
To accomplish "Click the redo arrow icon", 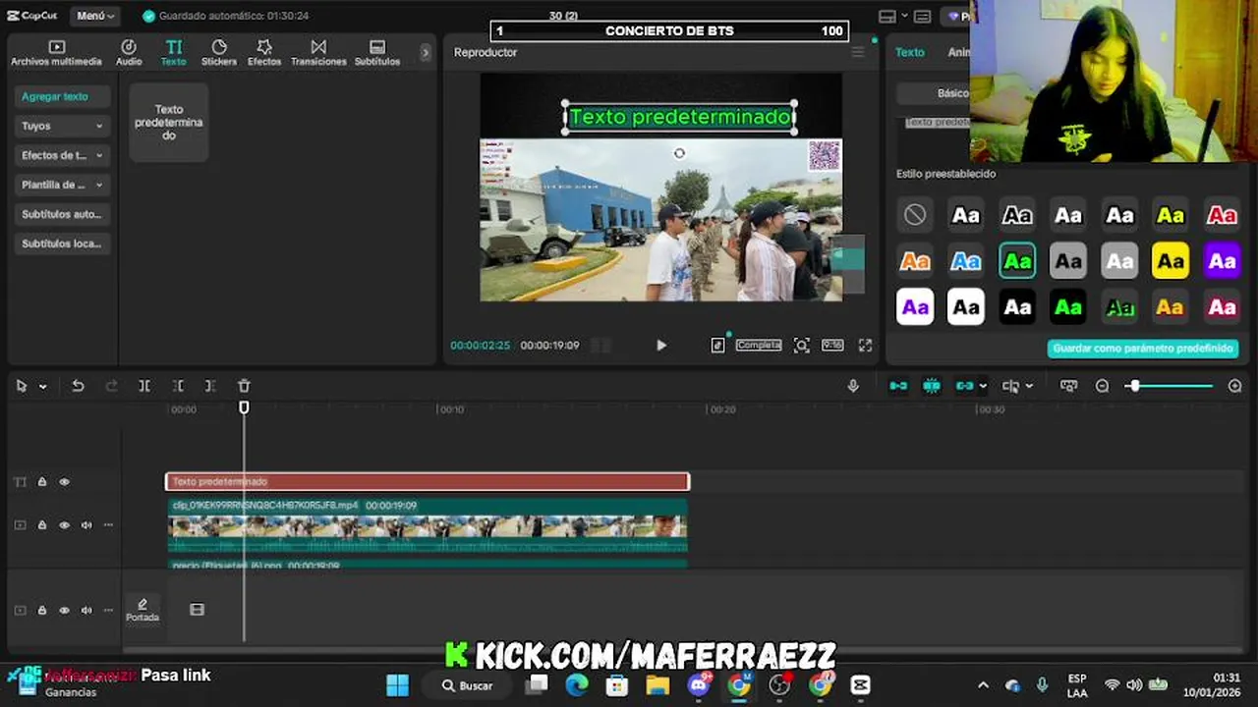I will pos(111,386).
